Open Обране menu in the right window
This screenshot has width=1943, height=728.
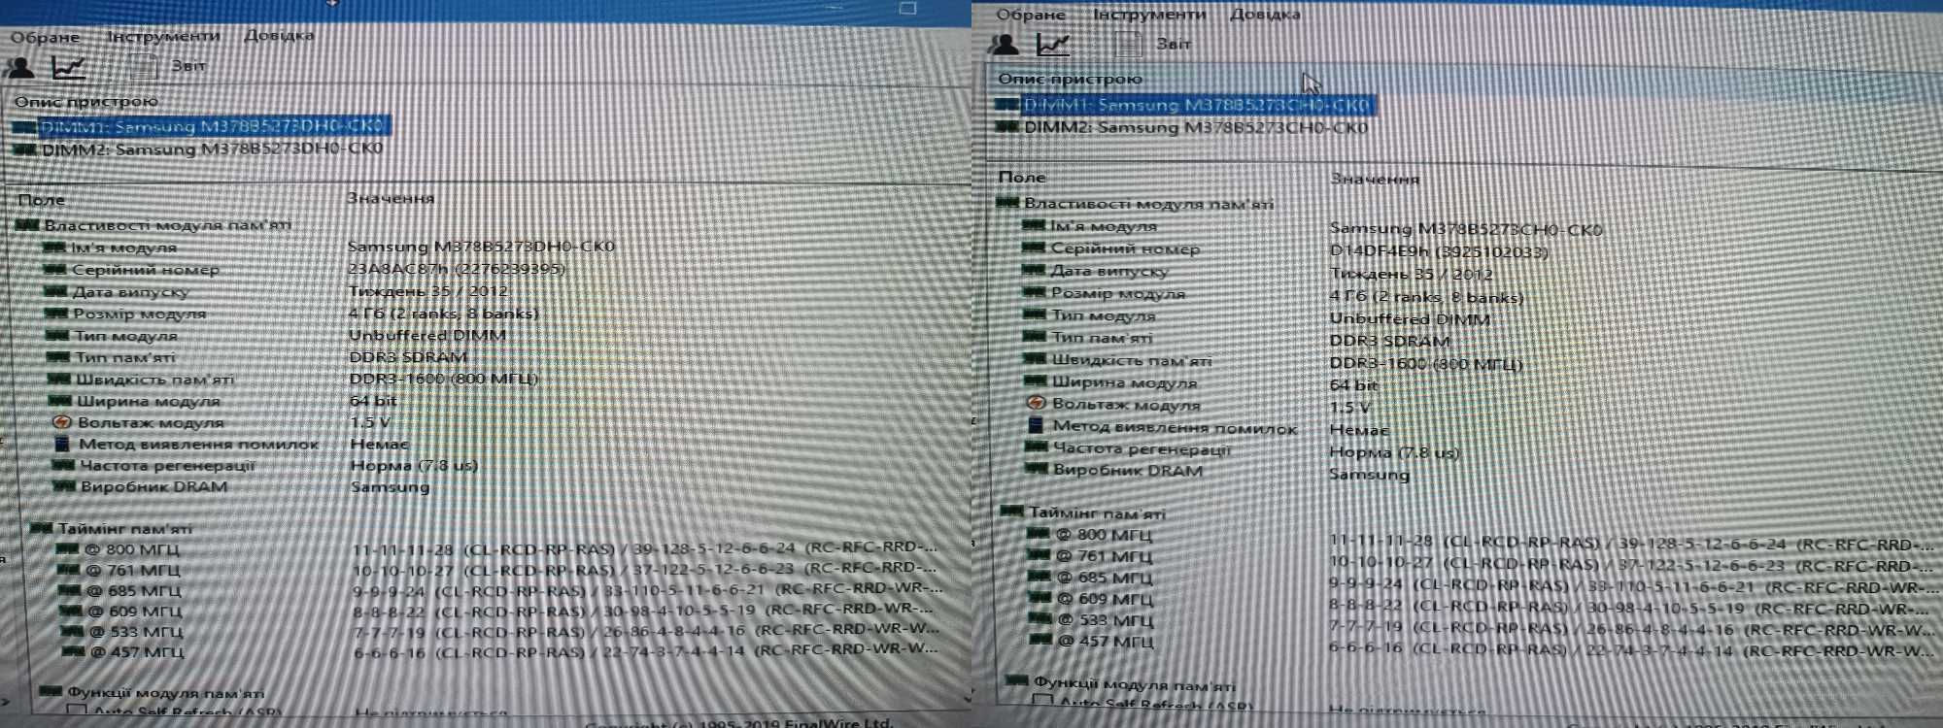(x=1031, y=15)
